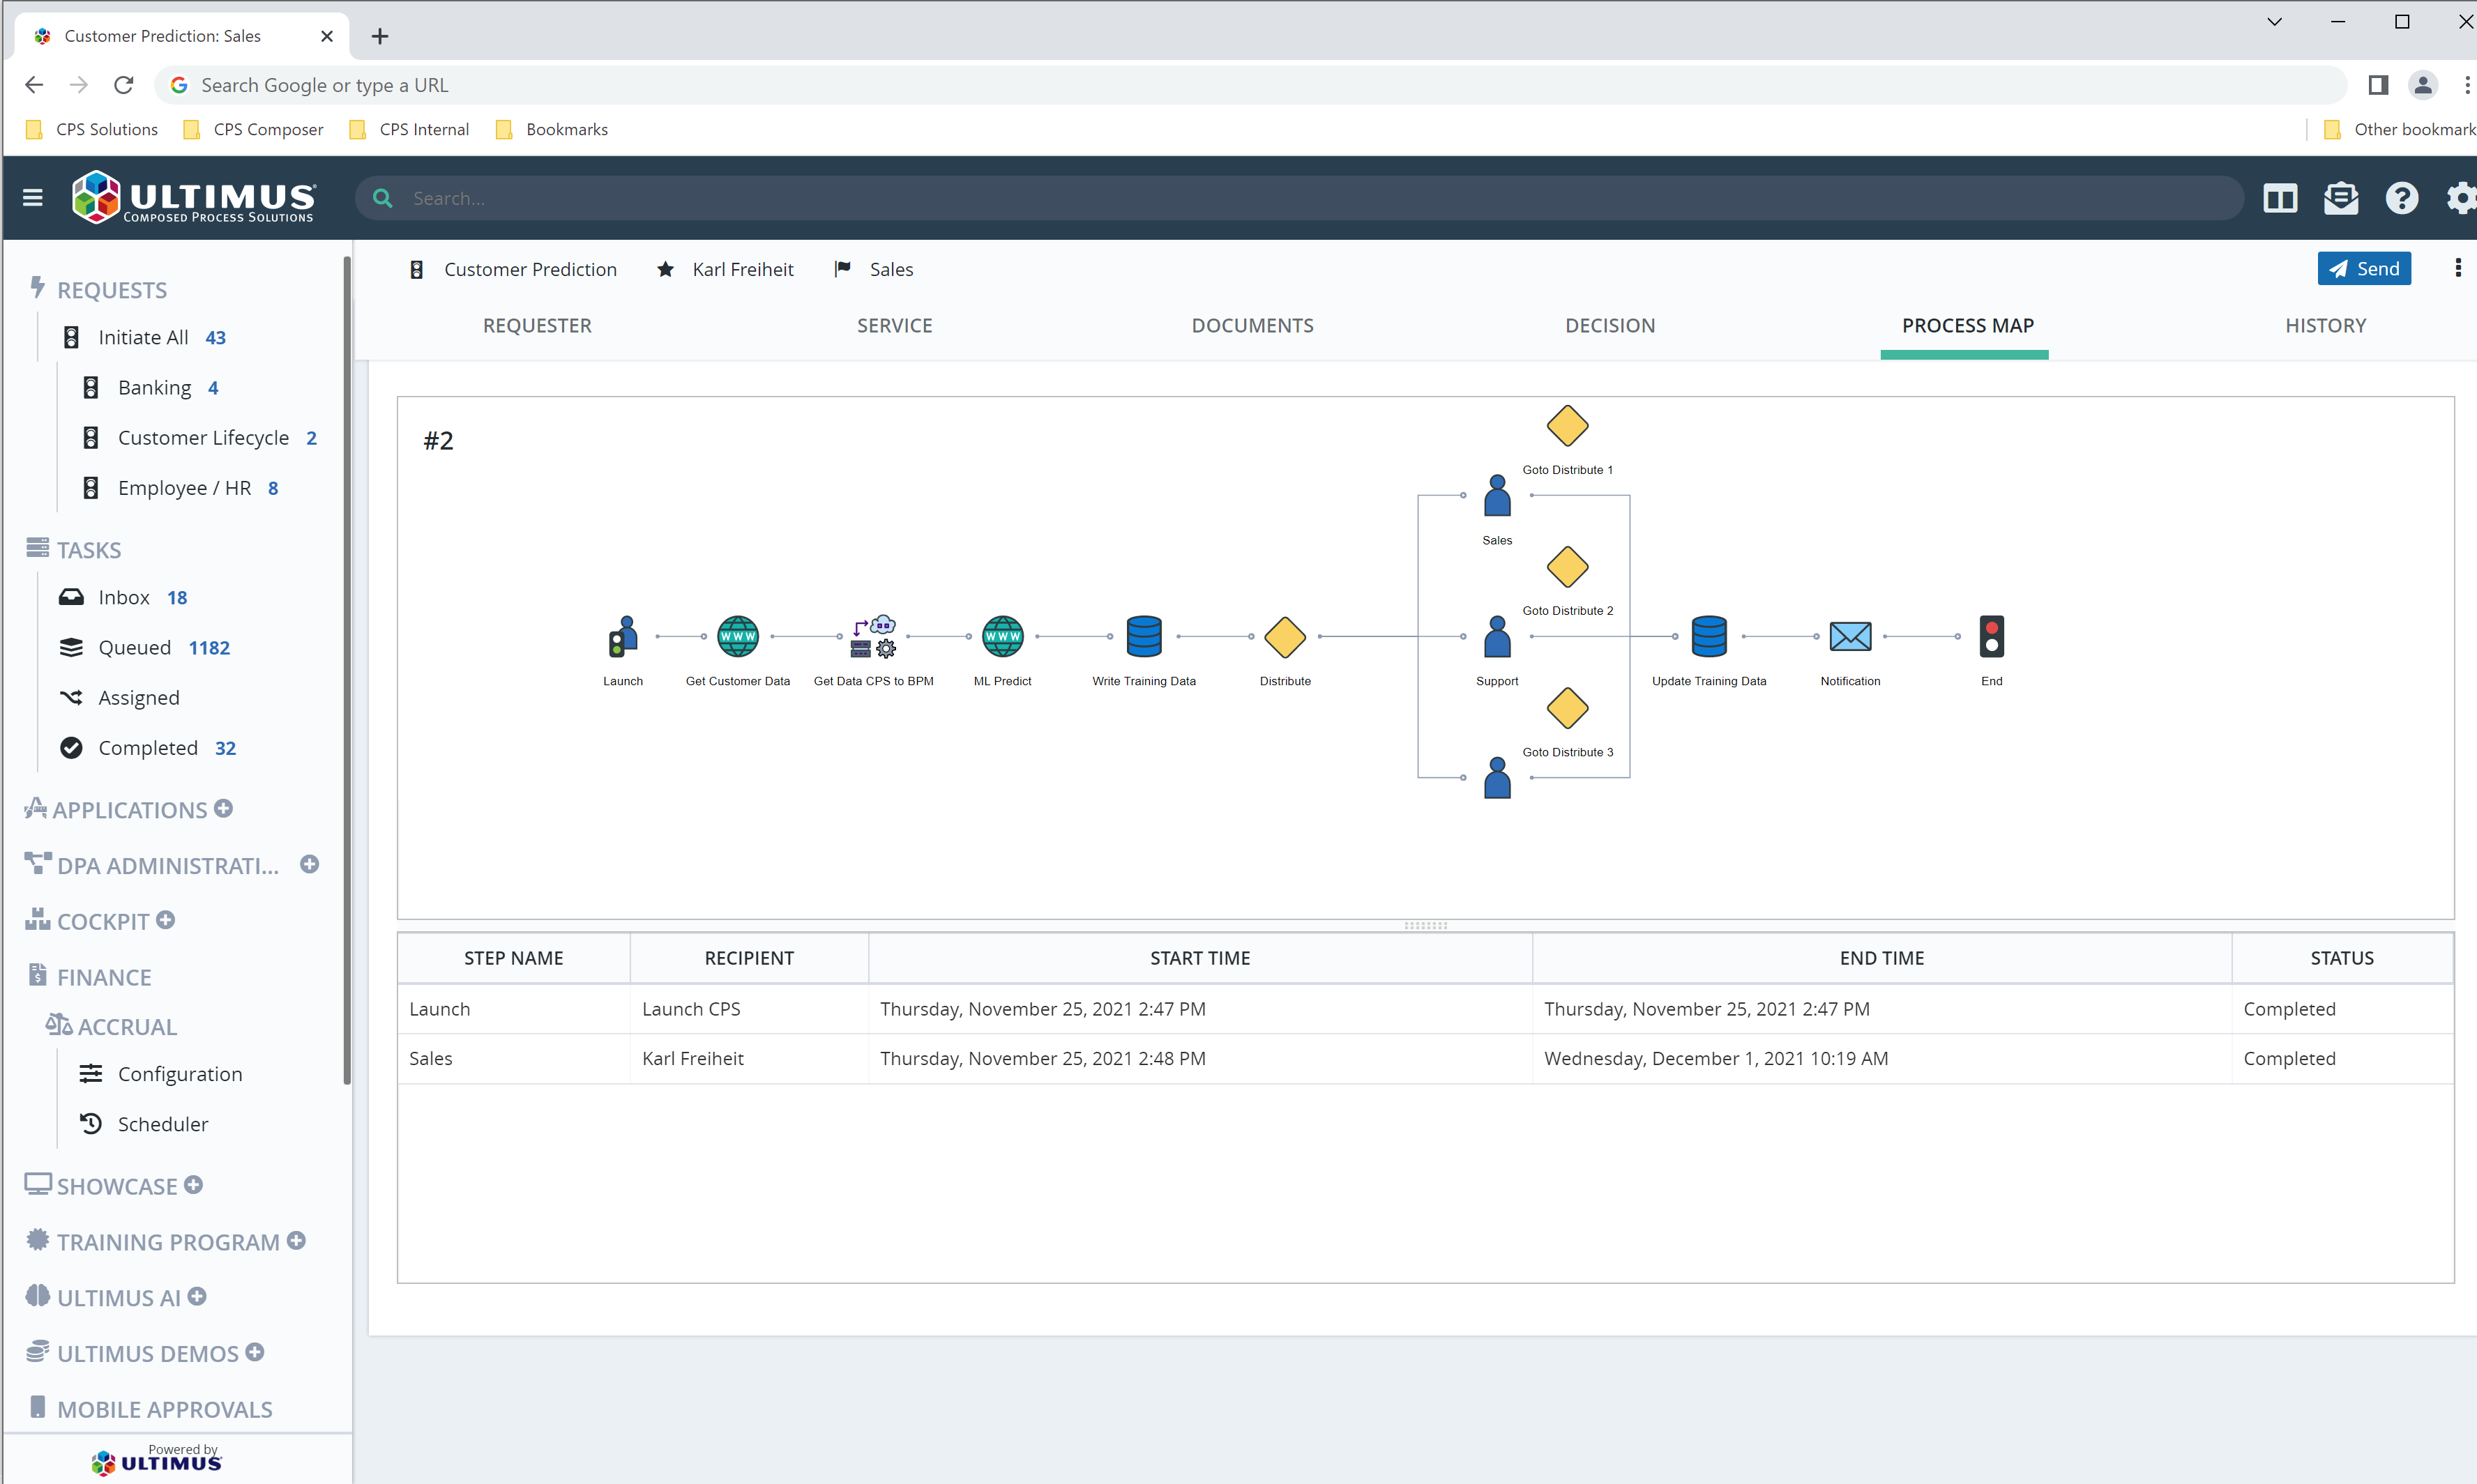Screen dimensions: 2477x1484
Task: Open the DOCUMENTS tab
Action: [1252, 325]
